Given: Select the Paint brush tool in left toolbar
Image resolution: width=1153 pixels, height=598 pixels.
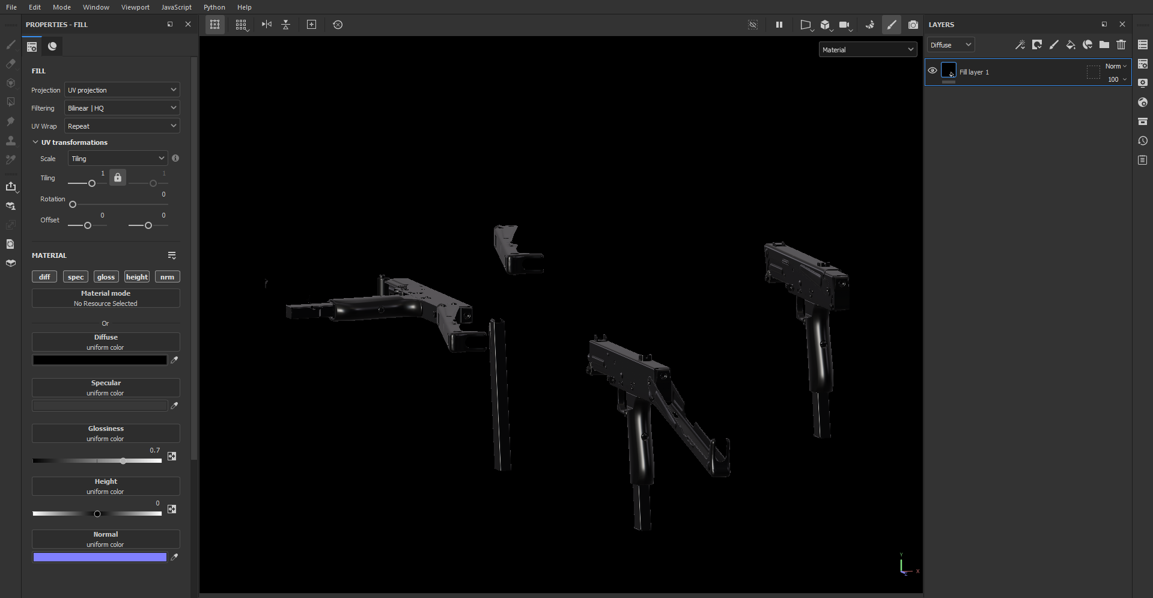Looking at the screenshot, I should pos(10,44).
